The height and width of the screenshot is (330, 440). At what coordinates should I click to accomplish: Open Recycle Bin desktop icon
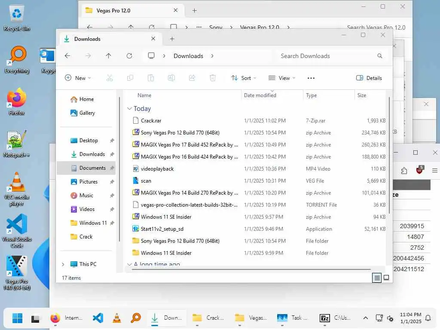tap(17, 18)
